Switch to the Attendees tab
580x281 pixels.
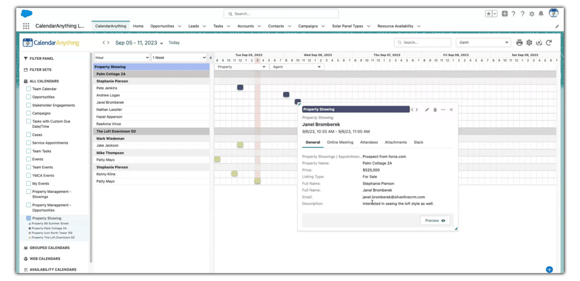369,142
